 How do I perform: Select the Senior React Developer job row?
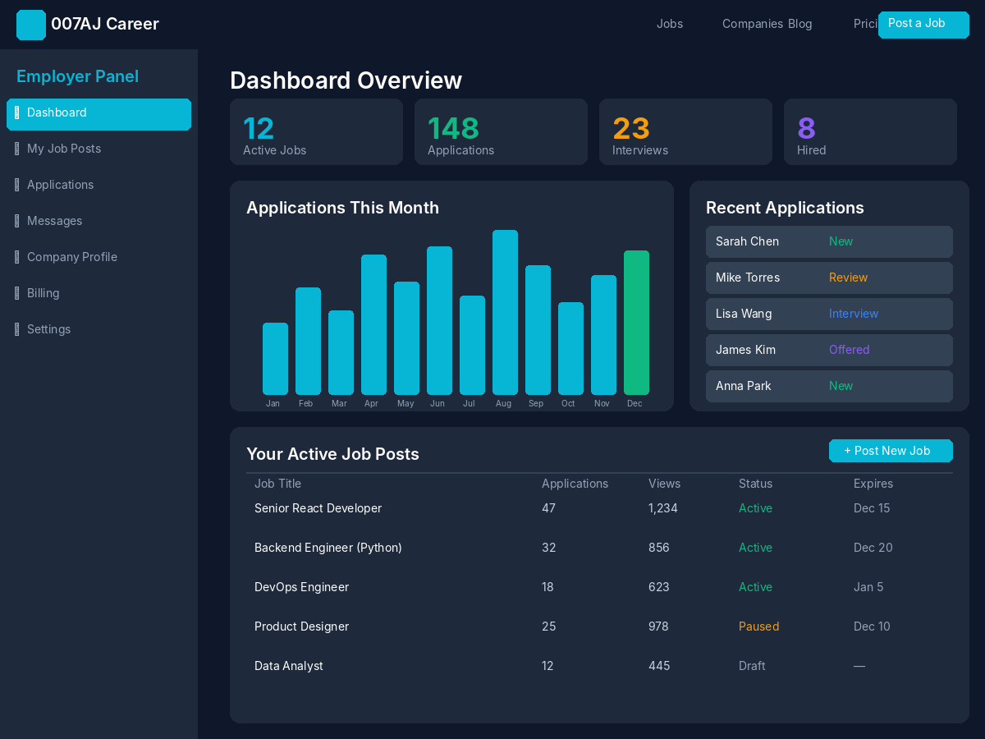(x=599, y=508)
